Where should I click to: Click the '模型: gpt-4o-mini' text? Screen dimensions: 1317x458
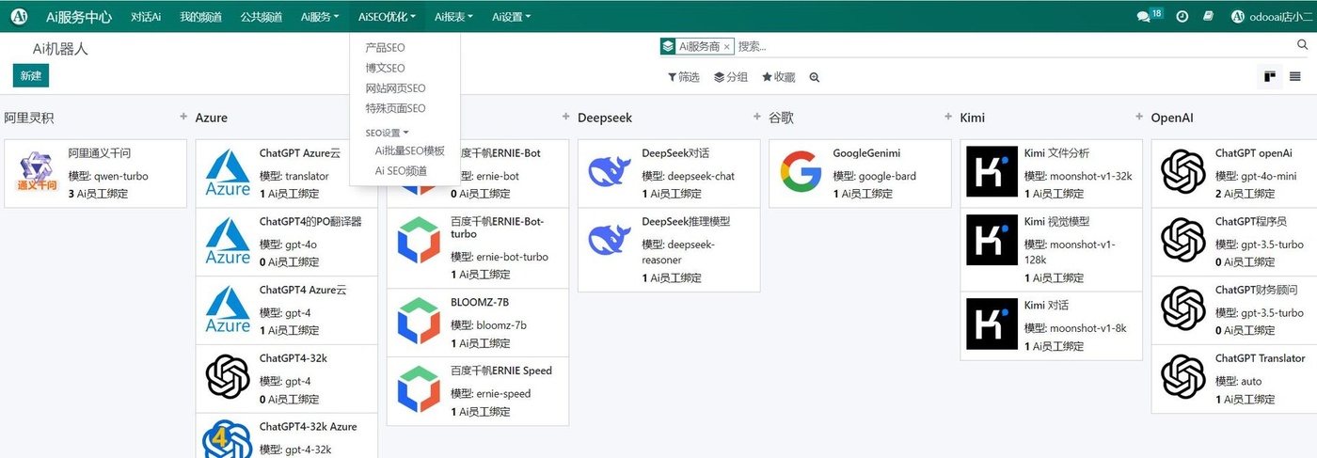point(1256,176)
